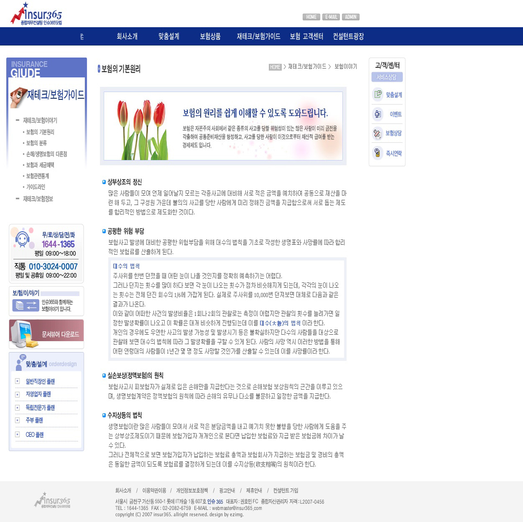This screenshot has height=522, width=523.
Task: Click the 보험이야기 transfer arrows icon
Action: click(26, 305)
